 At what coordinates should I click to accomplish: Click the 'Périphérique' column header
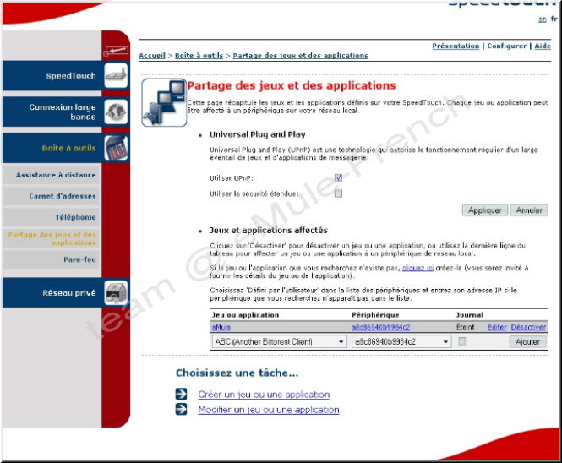click(x=375, y=315)
